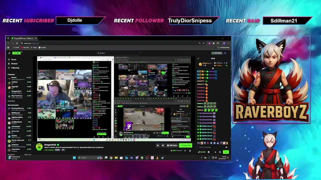The width and height of the screenshot is (321, 180).
Task: Open the schneckyirl recommended channel
Action: (x=19, y=127)
